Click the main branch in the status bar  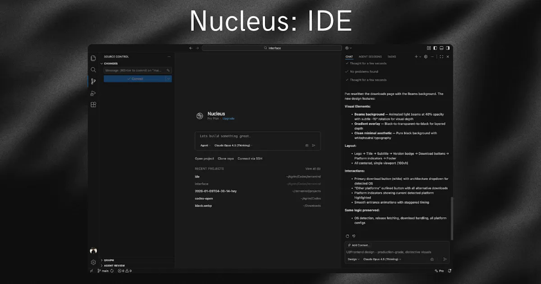tap(103, 271)
